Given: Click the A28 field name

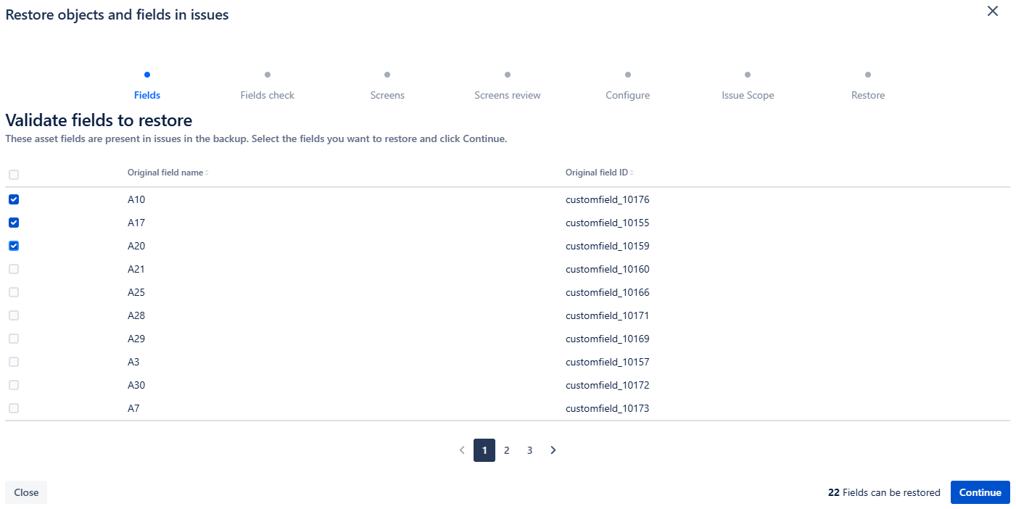Looking at the screenshot, I should (x=136, y=315).
